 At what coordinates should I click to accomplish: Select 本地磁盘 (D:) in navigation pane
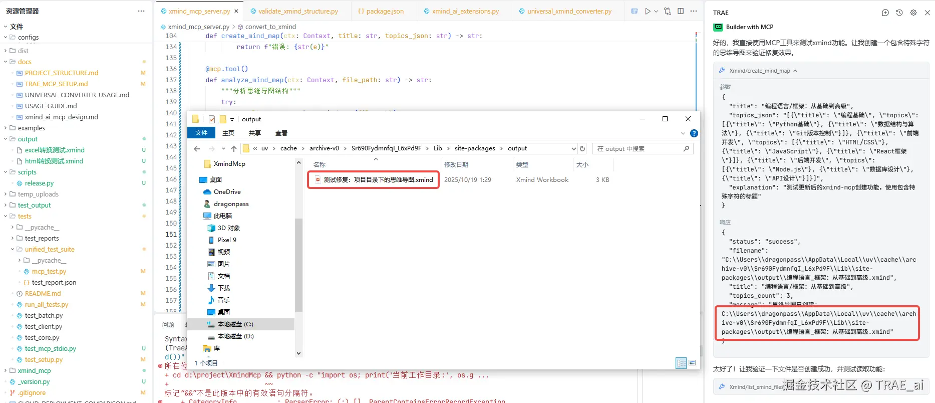235,336
